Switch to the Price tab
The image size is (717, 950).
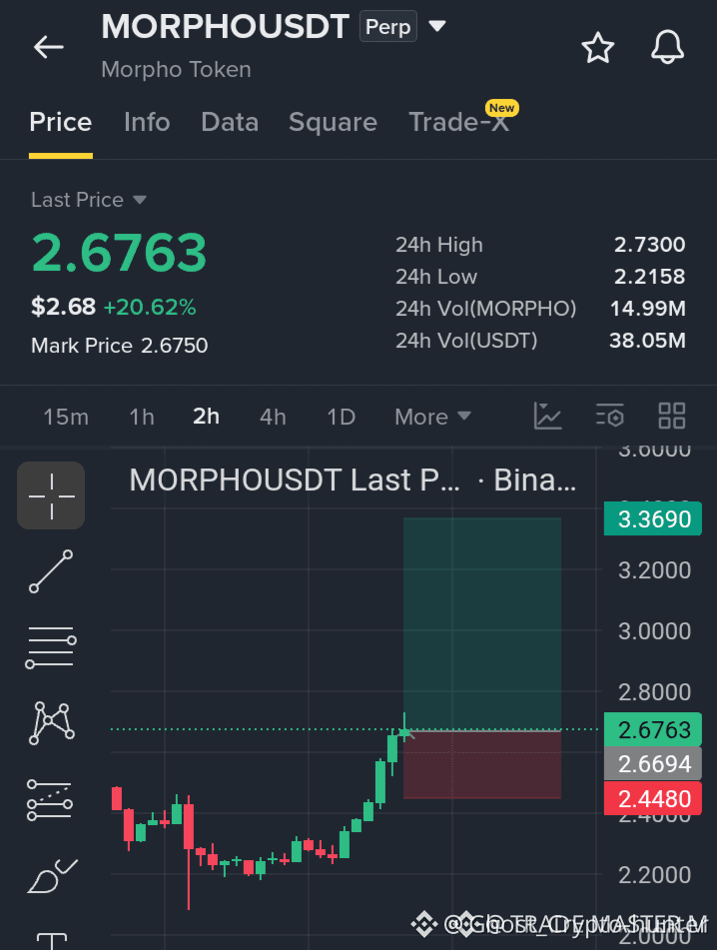(61, 122)
